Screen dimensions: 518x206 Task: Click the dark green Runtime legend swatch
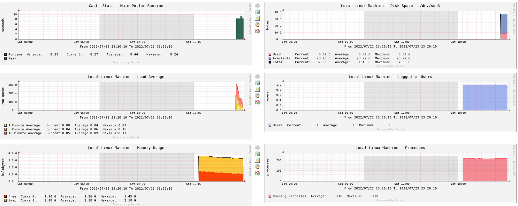pyautogui.click(x=5, y=54)
